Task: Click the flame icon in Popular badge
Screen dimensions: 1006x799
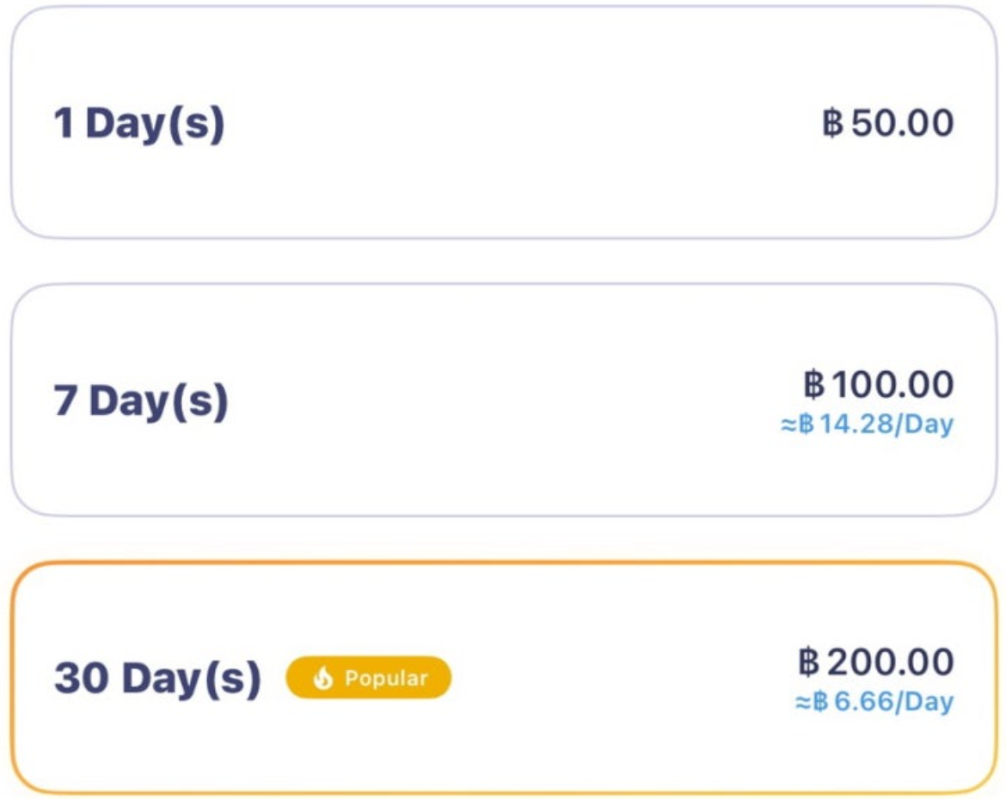Action: (323, 679)
